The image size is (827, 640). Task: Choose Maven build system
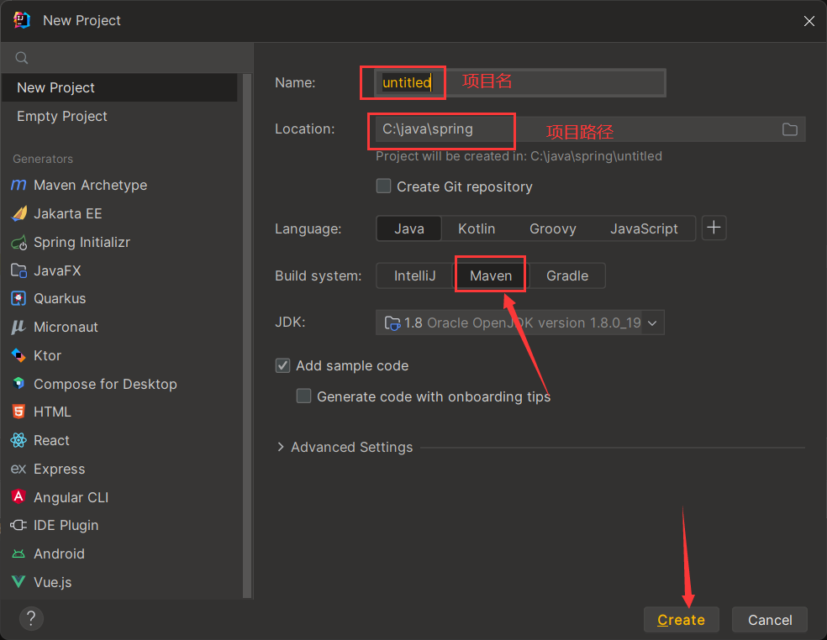(491, 275)
